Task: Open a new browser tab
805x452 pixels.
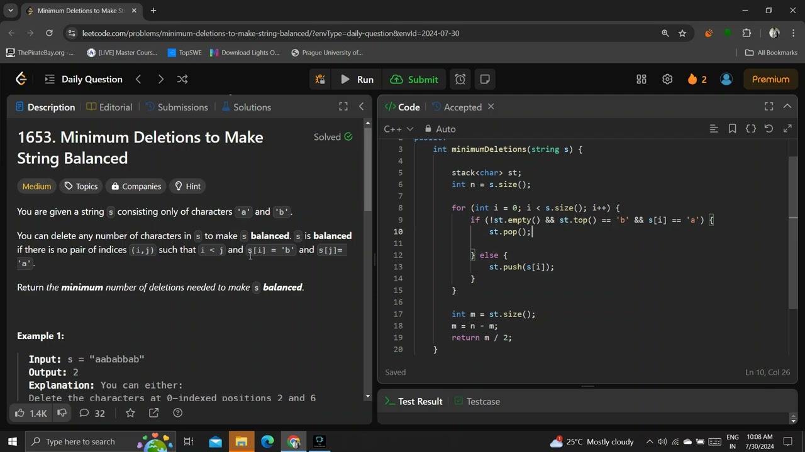Action: pos(153,11)
